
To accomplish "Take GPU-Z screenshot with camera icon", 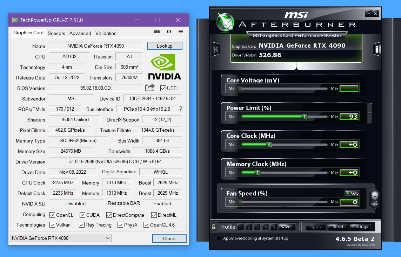I will 157,32.
